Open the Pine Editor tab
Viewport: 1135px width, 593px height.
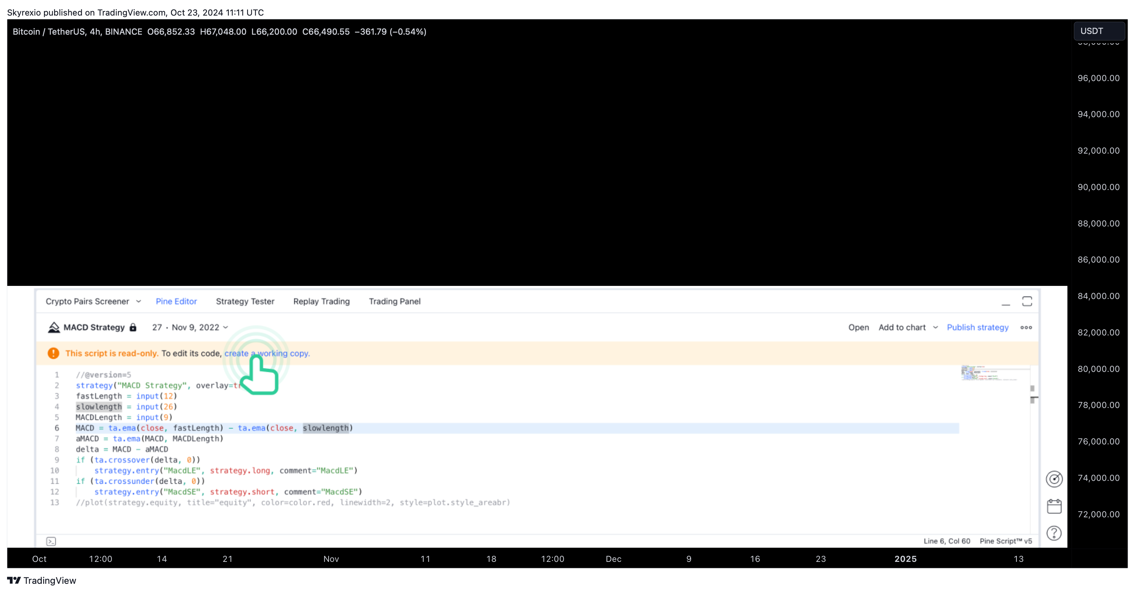[x=176, y=301]
